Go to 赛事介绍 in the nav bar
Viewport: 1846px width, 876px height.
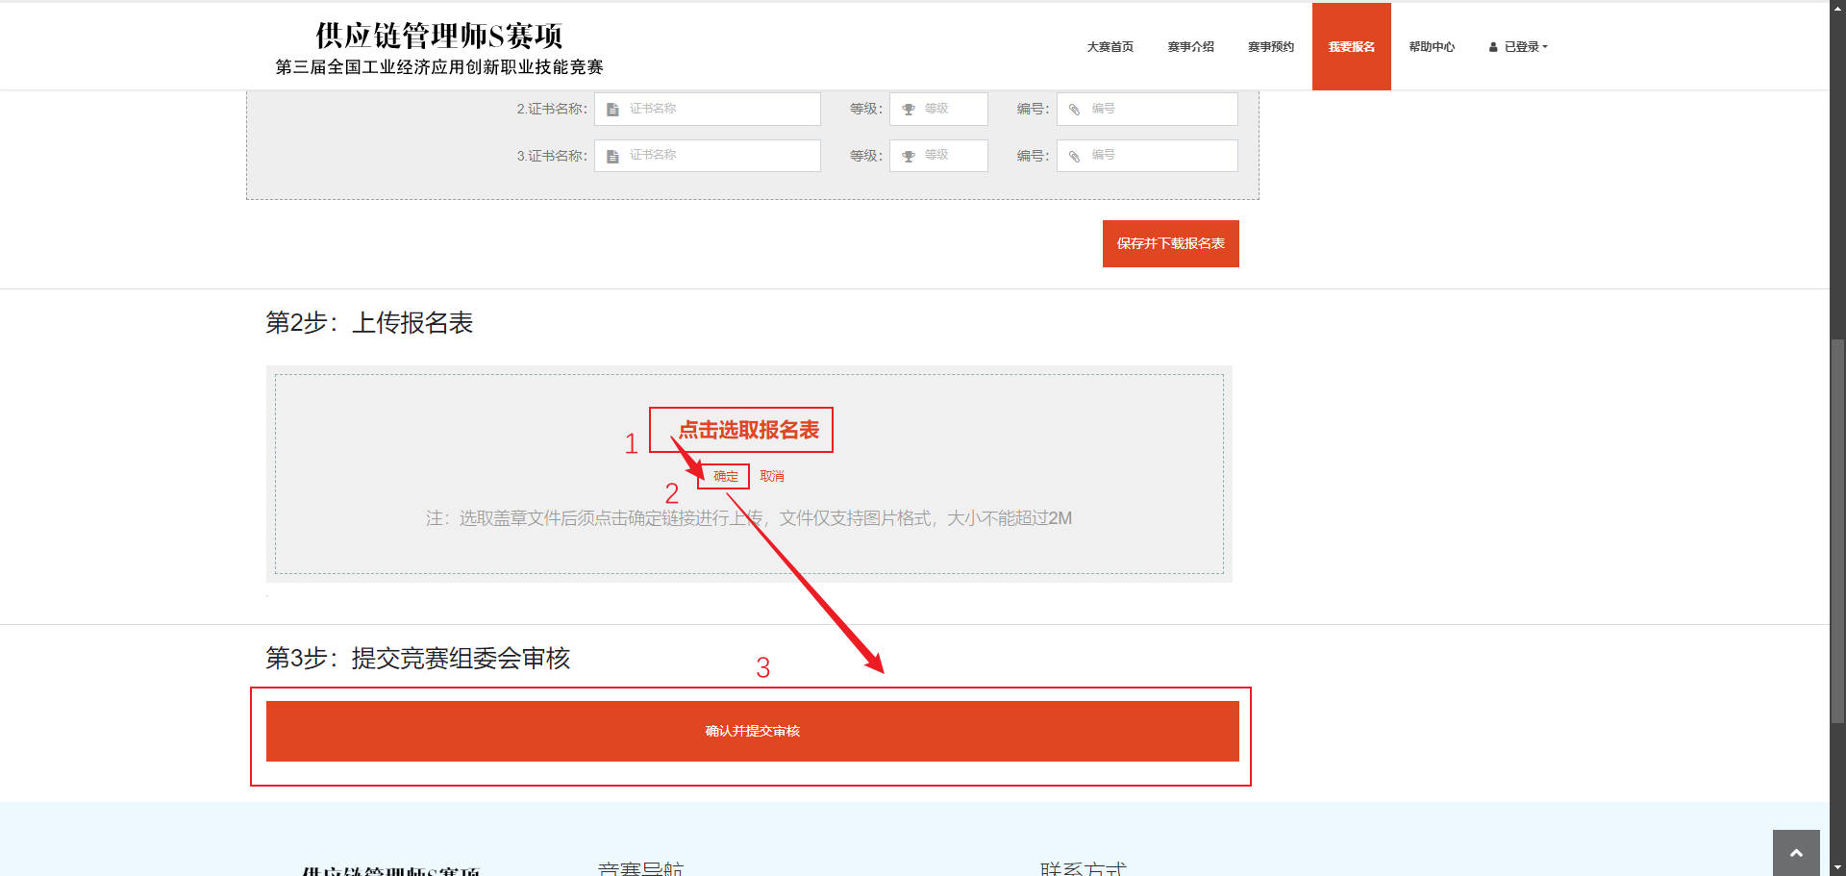pyautogui.click(x=1190, y=46)
